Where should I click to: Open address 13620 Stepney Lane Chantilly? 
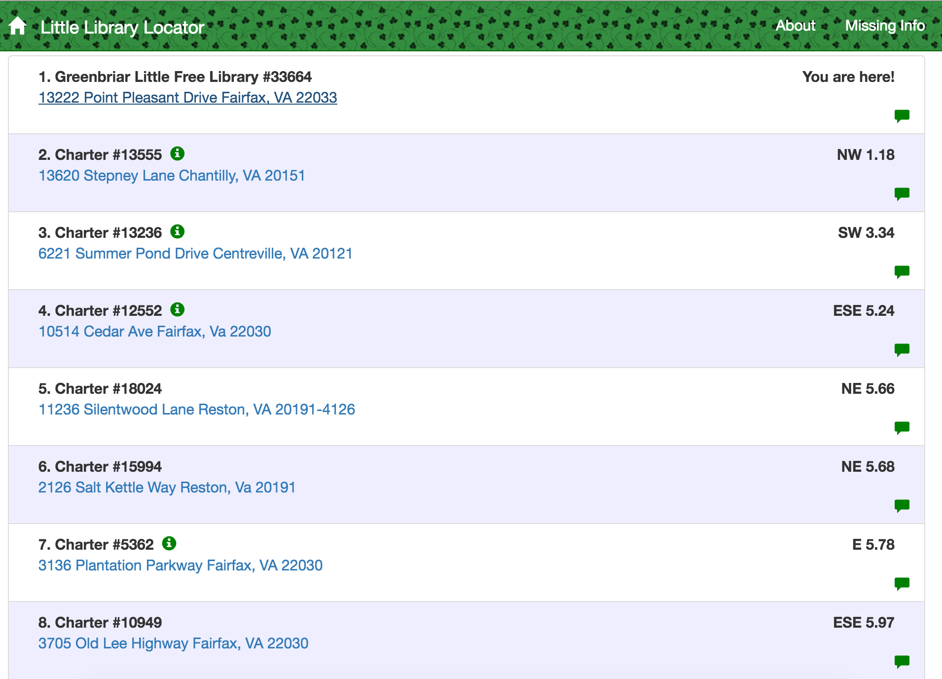[x=172, y=176]
